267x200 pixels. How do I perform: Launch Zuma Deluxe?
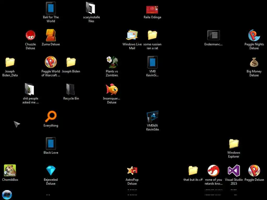pos(51,35)
